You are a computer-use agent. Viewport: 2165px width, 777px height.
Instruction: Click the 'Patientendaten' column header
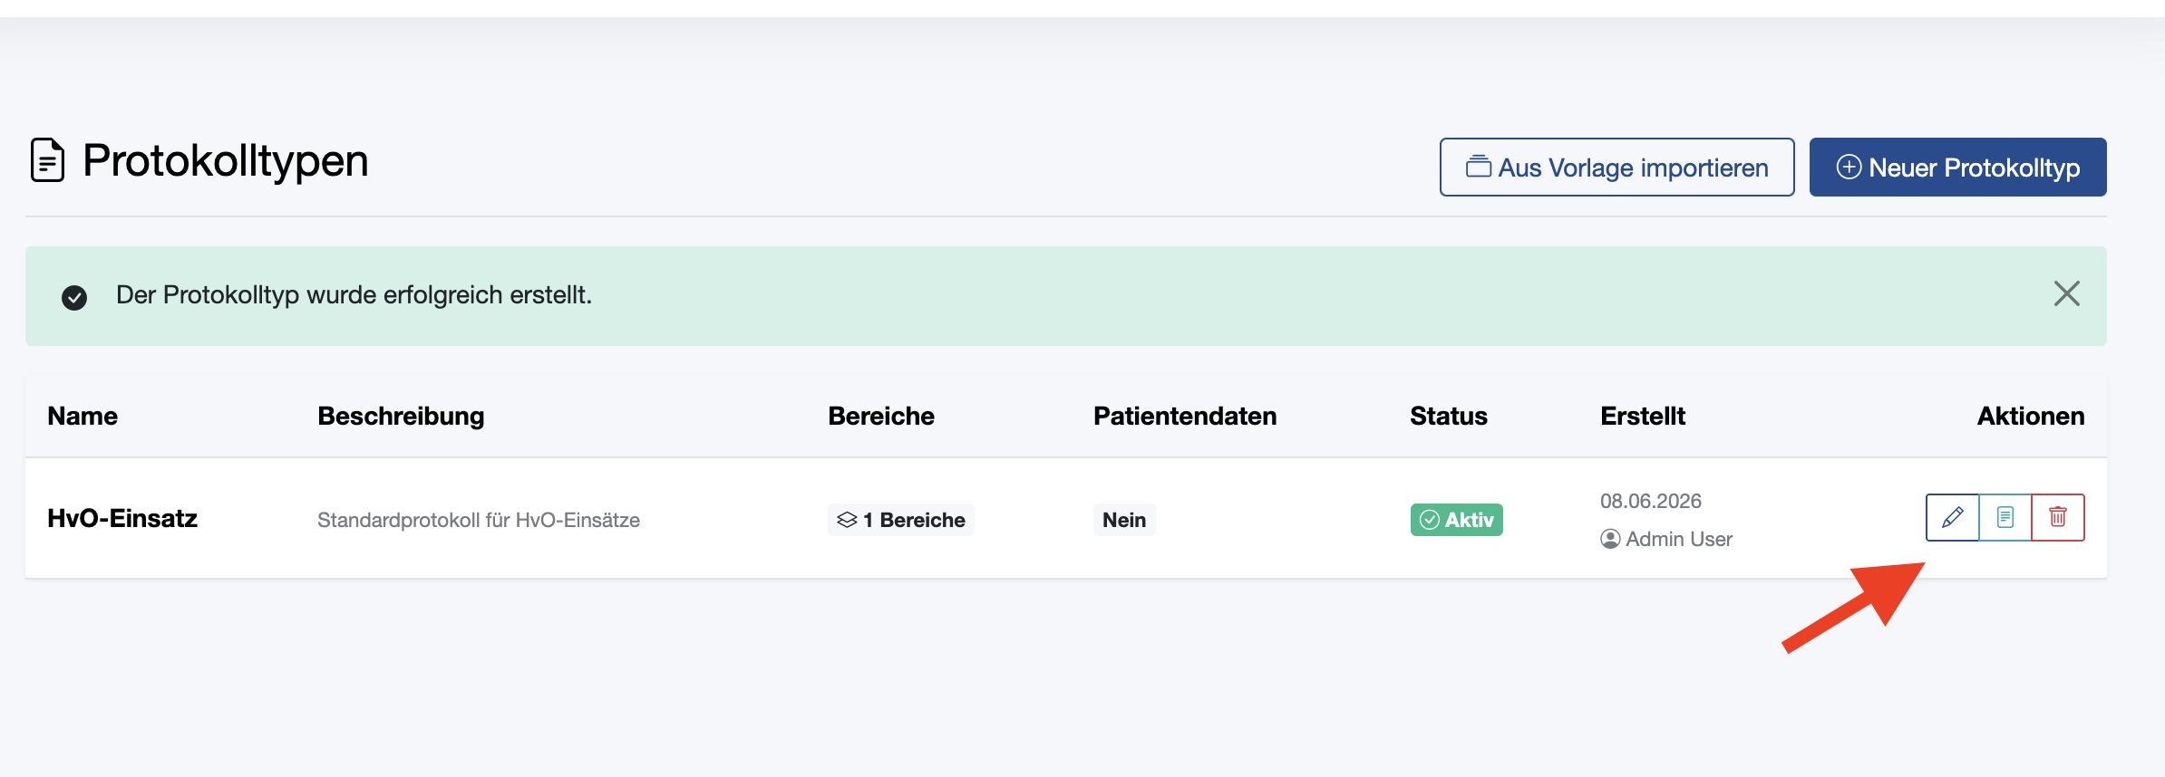(1185, 417)
